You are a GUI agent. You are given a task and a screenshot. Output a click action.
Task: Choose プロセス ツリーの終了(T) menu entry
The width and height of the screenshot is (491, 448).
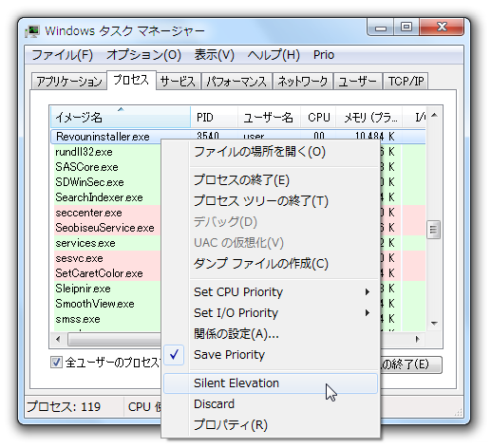(x=271, y=201)
